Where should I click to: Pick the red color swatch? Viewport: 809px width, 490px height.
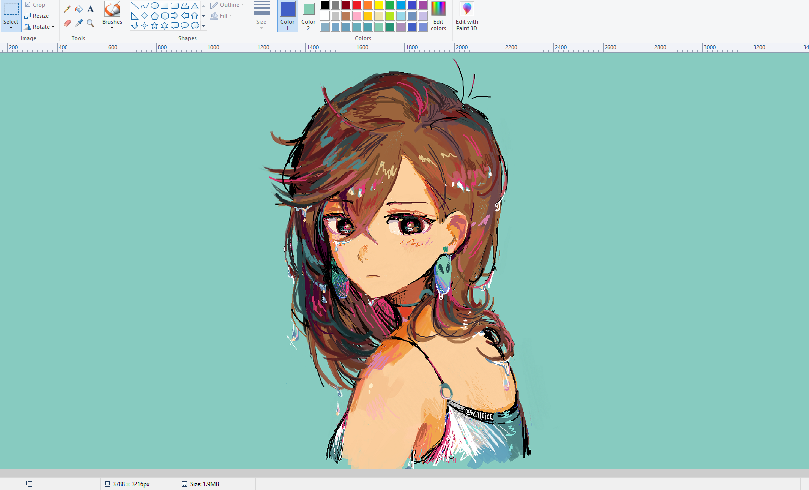click(x=357, y=5)
